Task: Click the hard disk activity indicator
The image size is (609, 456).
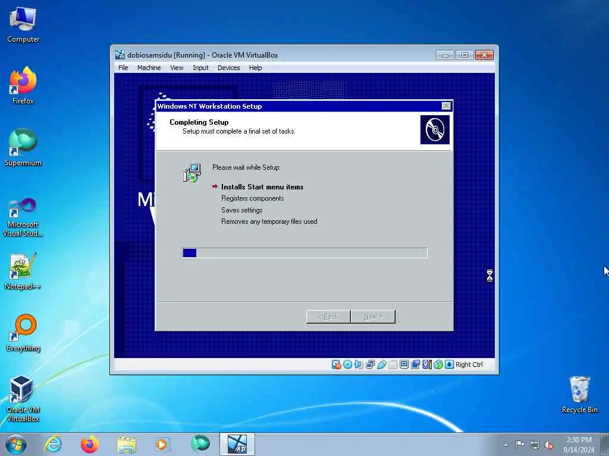Action: (x=336, y=365)
